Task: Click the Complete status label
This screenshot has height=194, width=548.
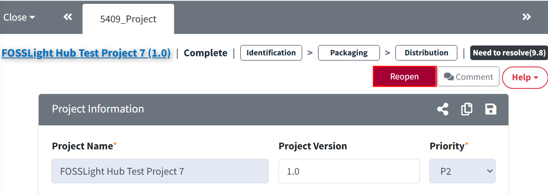Action: click(205, 53)
